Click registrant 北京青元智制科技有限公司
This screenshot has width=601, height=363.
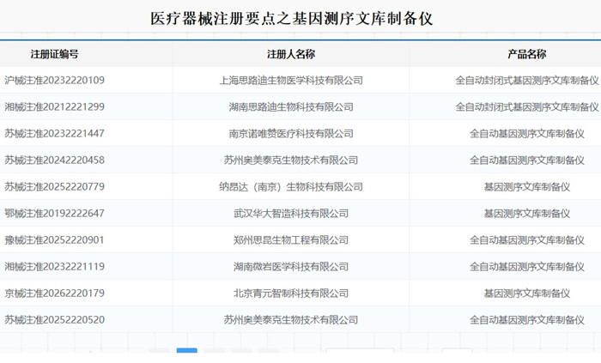coord(291,293)
